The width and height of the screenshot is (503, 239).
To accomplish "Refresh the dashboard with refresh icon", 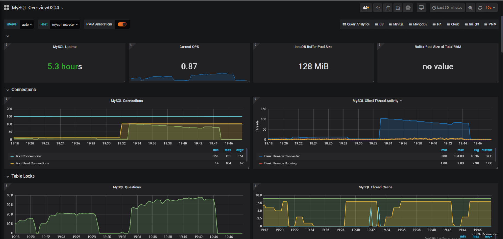I will 480,8.
